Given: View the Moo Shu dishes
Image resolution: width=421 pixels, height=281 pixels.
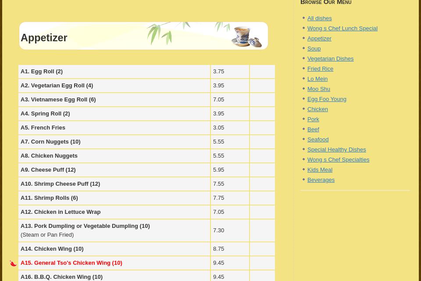Looking at the screenshot, I should click(x=318, y=89).
